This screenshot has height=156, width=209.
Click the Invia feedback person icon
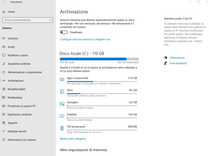pyautogui.click(x=166, y=63)
